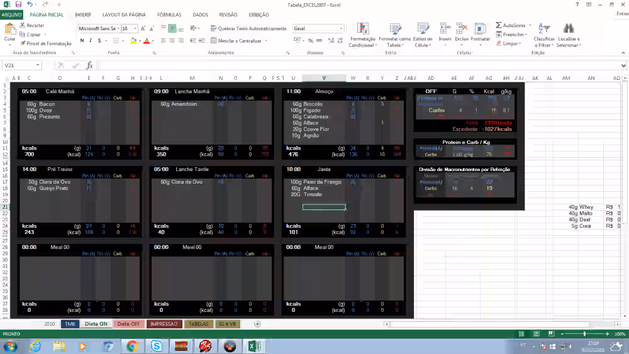This screenshot has height=354, width=629.
Task: Click red font color A swatch
Action: tap(147, 40)
